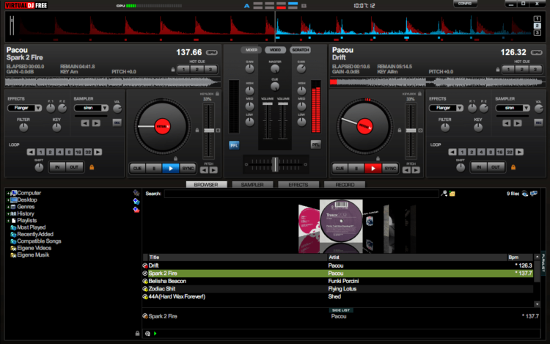The width and height of the screenshot is (550, 344).
Task: Select the Zodiac Shit track row
Action: pos(337,289)
